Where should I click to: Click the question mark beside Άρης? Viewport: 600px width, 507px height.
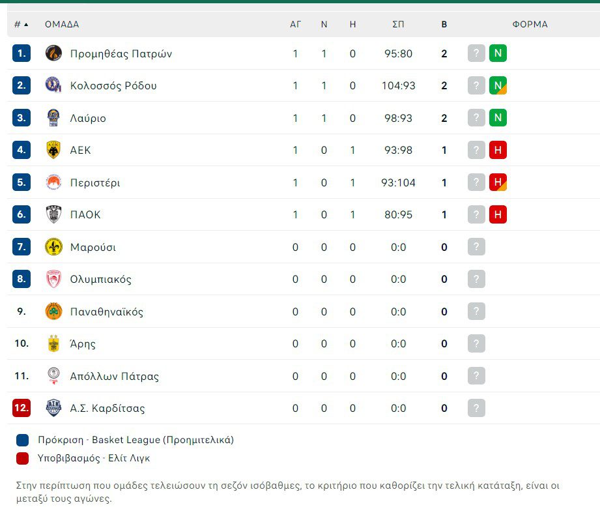[476, 343]
